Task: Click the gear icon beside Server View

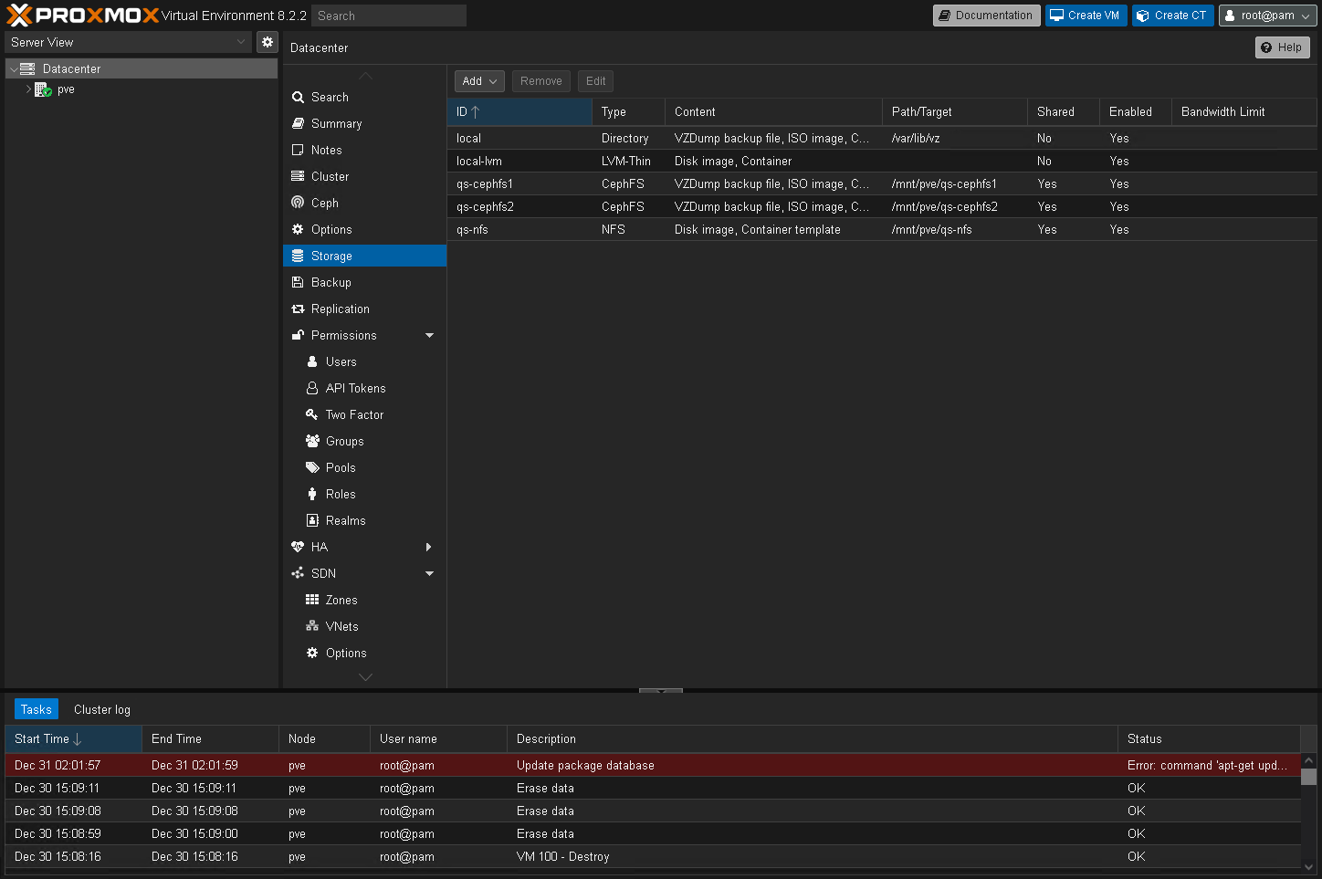Action: (268, 42)
